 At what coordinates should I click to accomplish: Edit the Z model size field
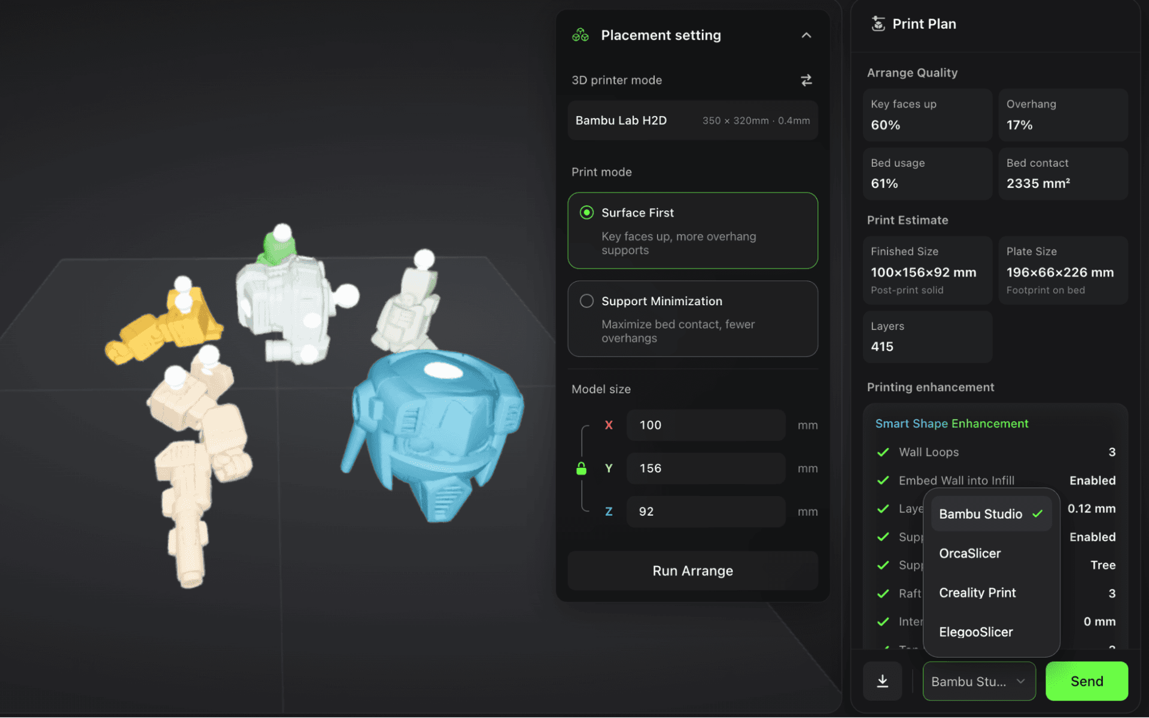coord(706,512)
